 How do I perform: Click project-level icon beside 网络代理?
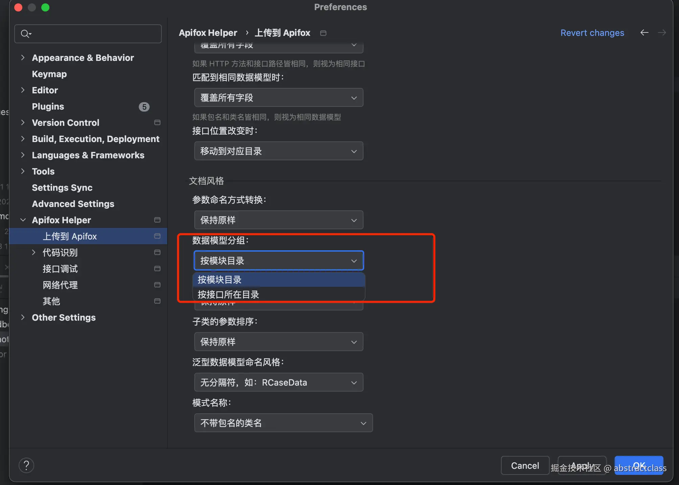click(157, 285)
